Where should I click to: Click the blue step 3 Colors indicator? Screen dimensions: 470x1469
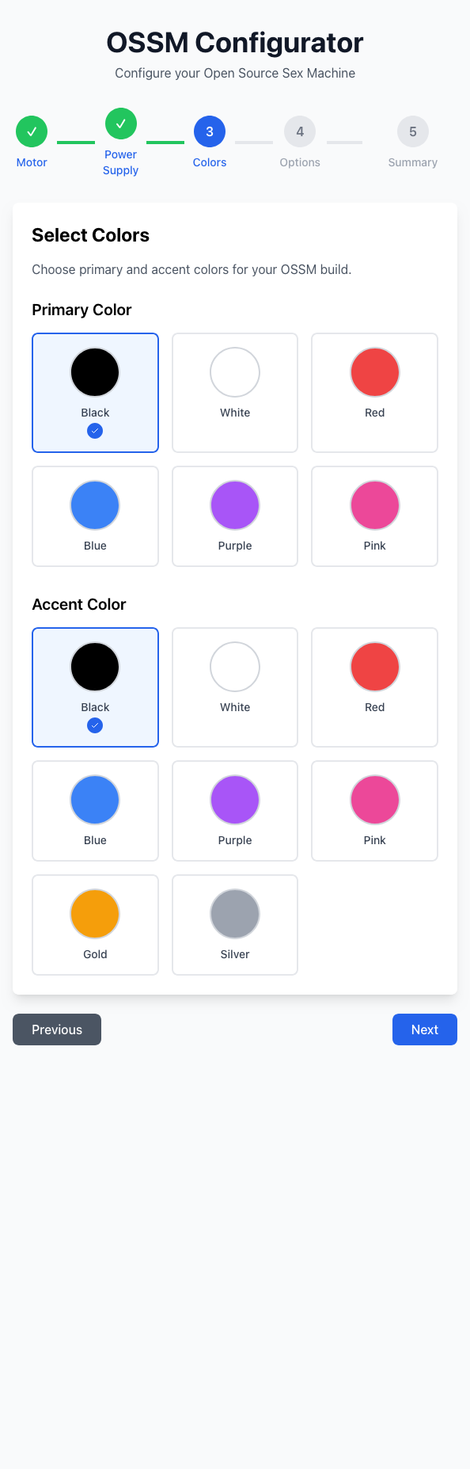coord(209,131)
